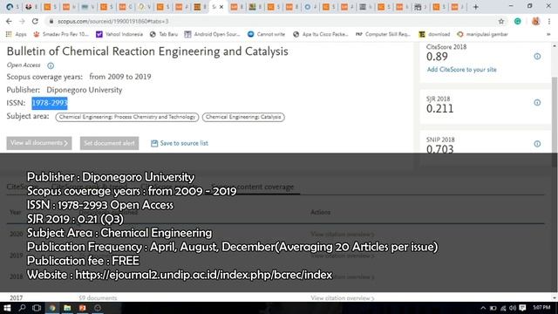Image resolution: width=558 pixels, height=314 pixels.
Task: Open the Windows Start menu
Action: (7, 308)
